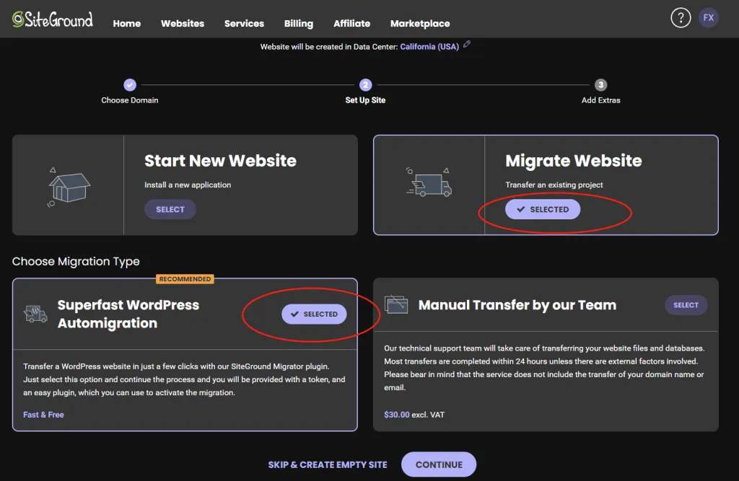This screenshot has height=481, width=739.
Task: Toggle the Migrate Website Selected button
Action: click(543, 210)
